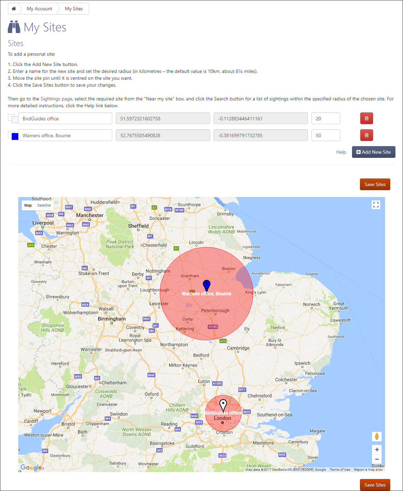403x491 pixels.
Task: Click Save Sites above the map
Action: [375, 184]
